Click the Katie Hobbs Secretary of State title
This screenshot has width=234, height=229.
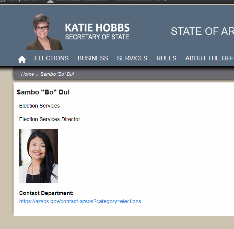click(x=97, y=32)
